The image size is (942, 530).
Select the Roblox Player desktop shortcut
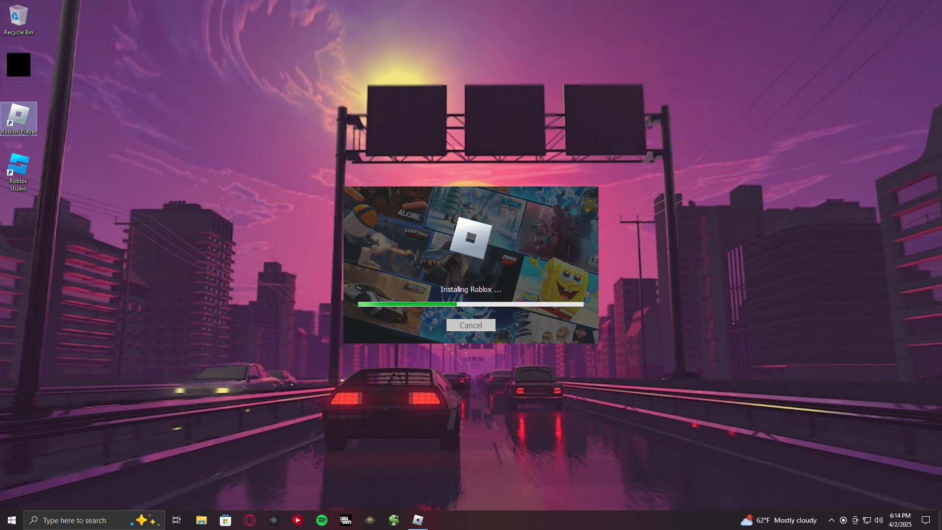[19, 118]
